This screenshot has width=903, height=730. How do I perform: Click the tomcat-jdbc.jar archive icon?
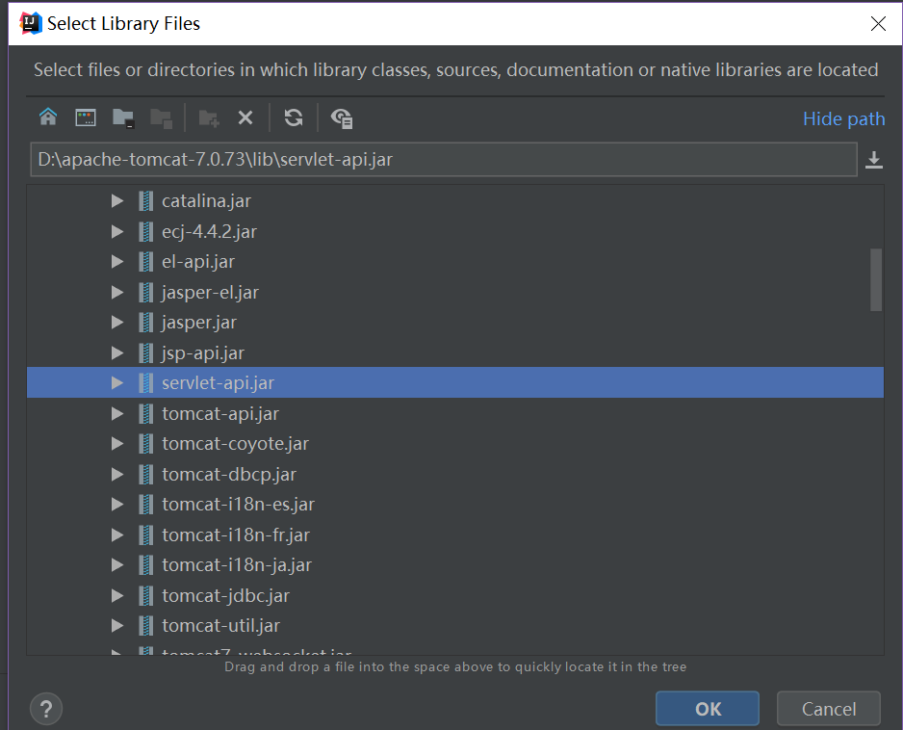pyautogui.click(x=146, y=595)
